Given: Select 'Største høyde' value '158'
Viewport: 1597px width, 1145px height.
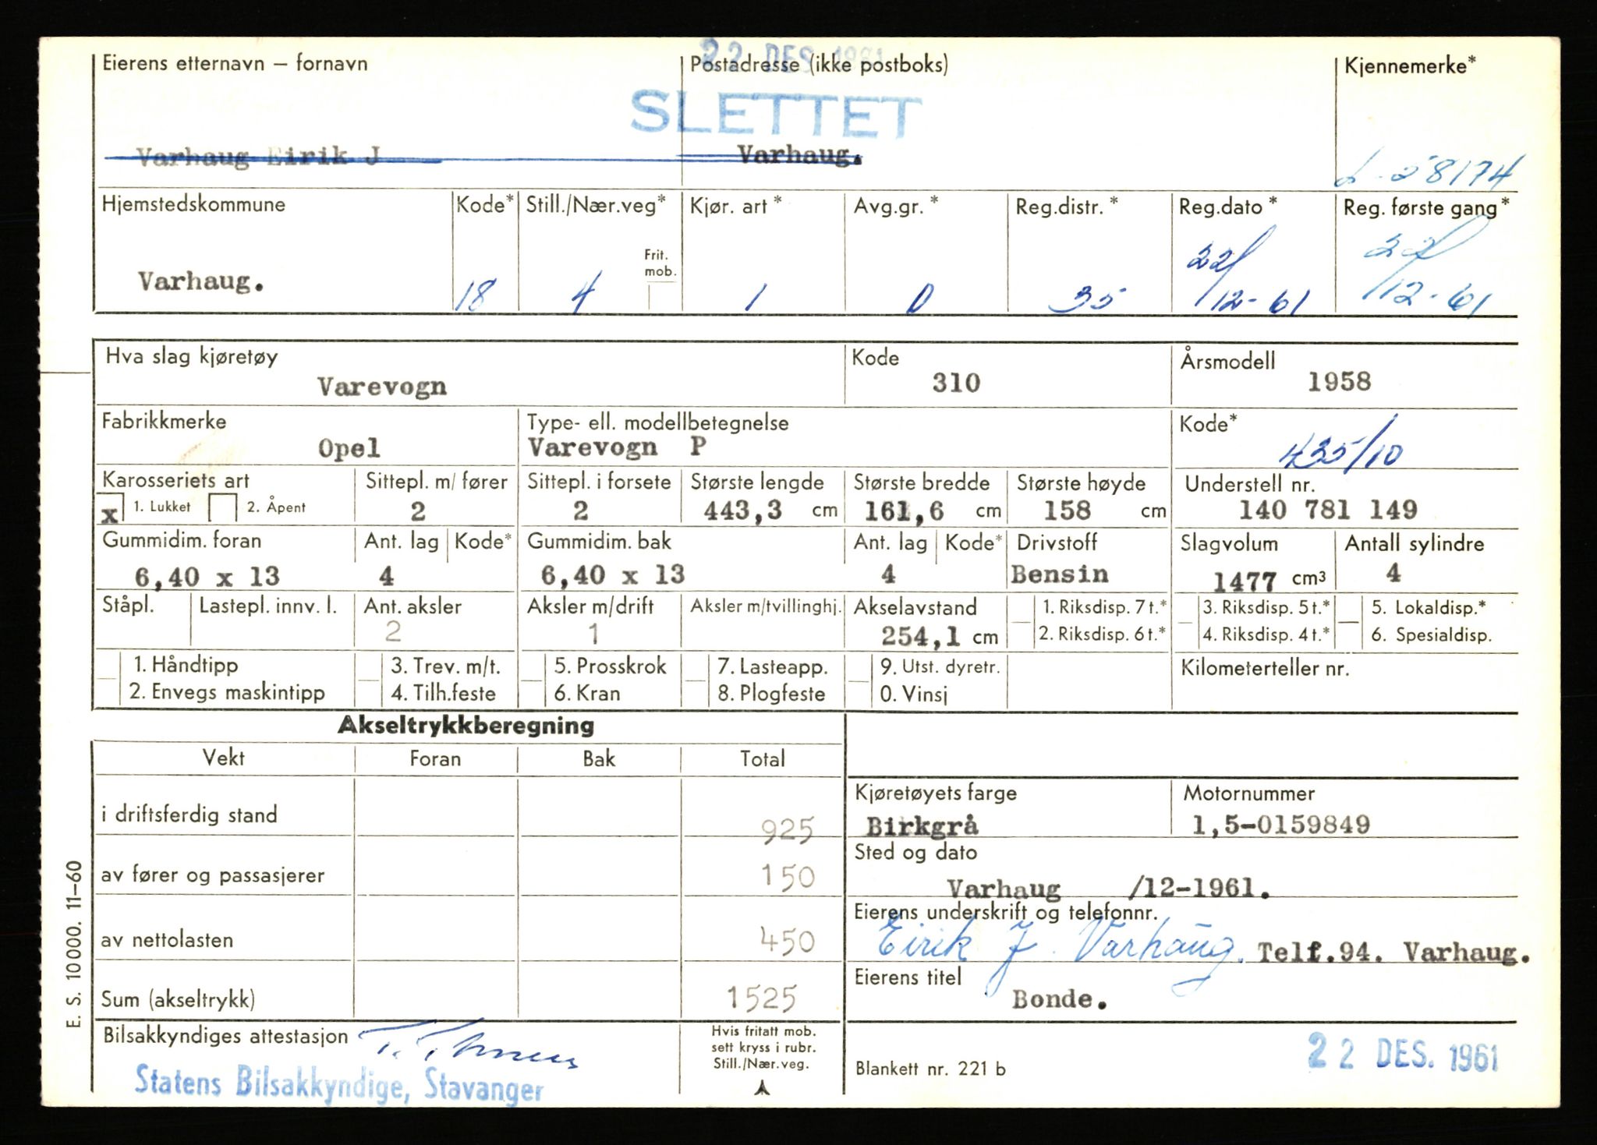Looking at the screenshot, I should pos(1068,511).
